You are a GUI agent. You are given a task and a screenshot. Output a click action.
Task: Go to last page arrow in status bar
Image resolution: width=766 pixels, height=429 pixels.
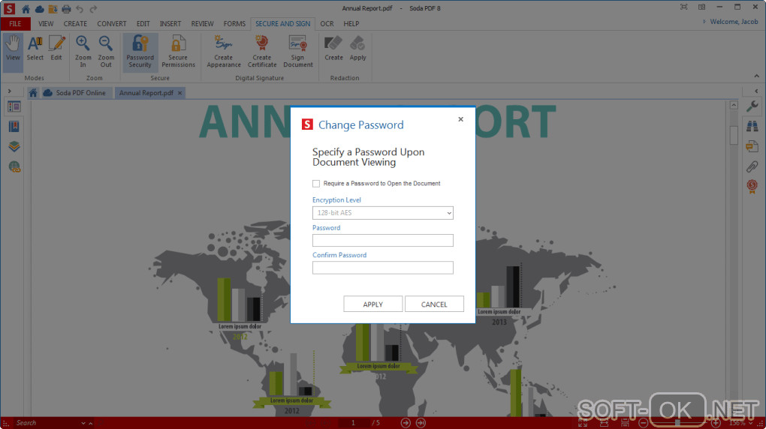coord(421,423)
